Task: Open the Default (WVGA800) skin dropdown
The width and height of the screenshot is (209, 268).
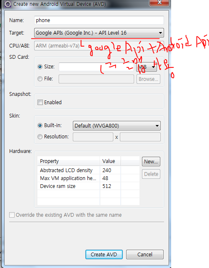Action: pos(117,125)
